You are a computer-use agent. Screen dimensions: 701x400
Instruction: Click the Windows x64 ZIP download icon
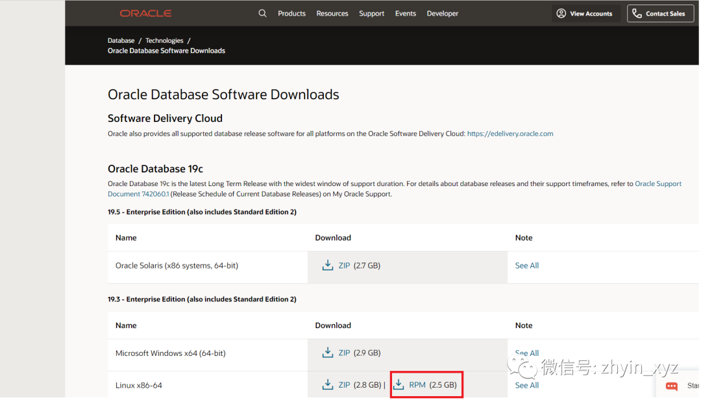pos(328,353)
